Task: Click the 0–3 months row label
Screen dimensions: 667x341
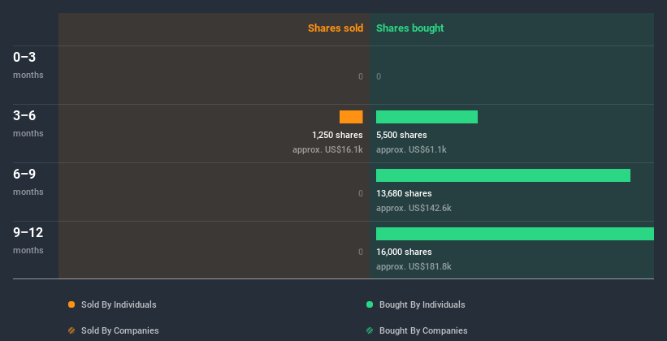Action: coord(28,65)
